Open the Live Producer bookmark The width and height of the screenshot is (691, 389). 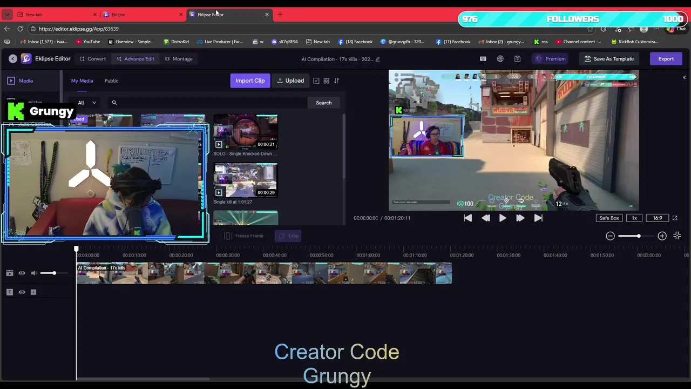point(220,42)
